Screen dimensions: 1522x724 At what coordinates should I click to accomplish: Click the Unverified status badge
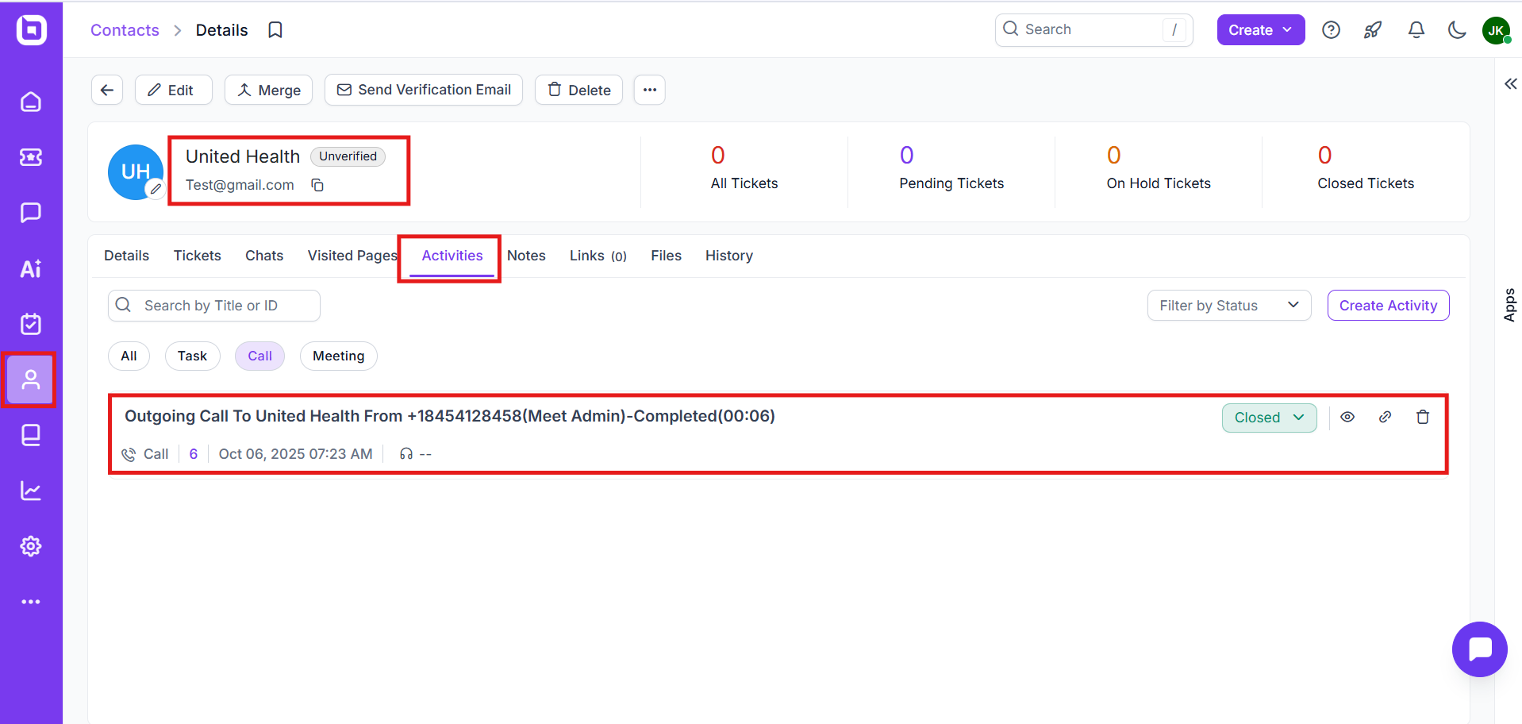(348, 156)
